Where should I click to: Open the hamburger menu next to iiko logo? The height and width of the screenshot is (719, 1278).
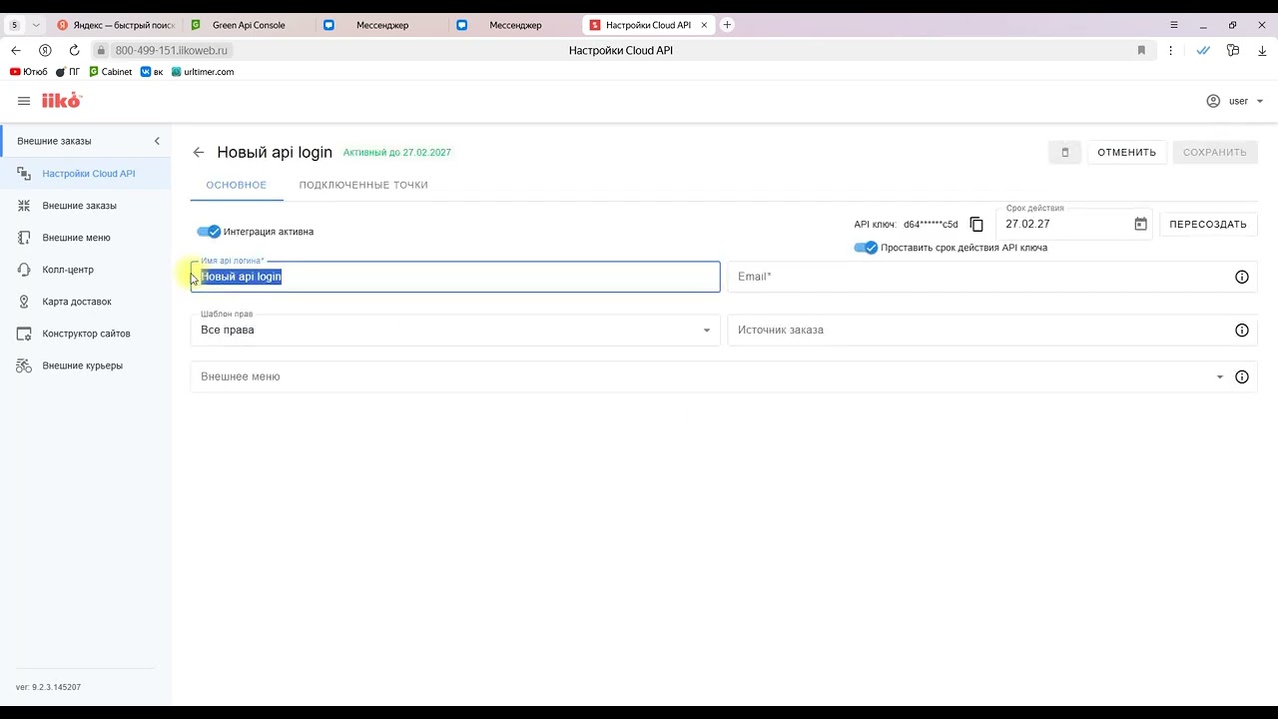click(x=24, y=101)
